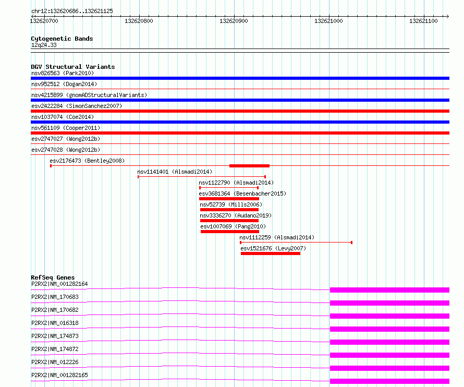Click the Cytogenetic Bands track title
The width and height of the screenshot is (464, 387).
pos(62,39)
